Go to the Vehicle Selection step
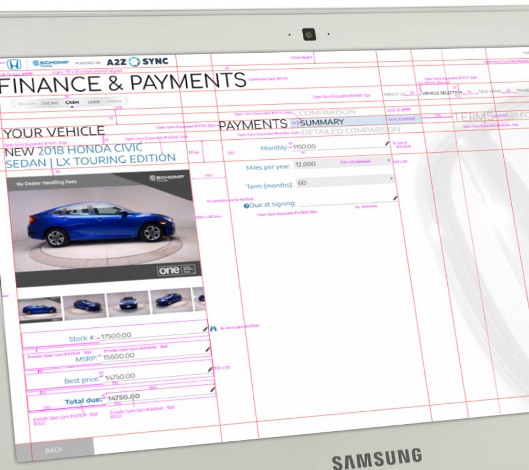 [441, 93]
